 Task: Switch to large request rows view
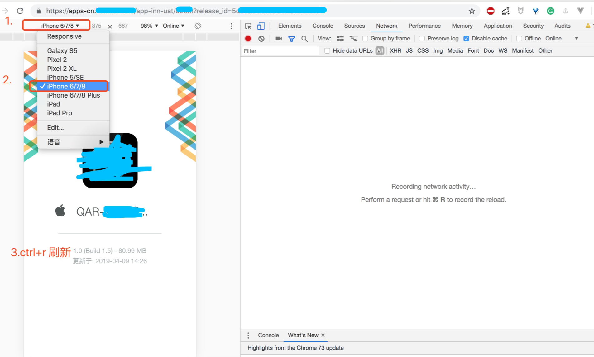tap(340, 39)
